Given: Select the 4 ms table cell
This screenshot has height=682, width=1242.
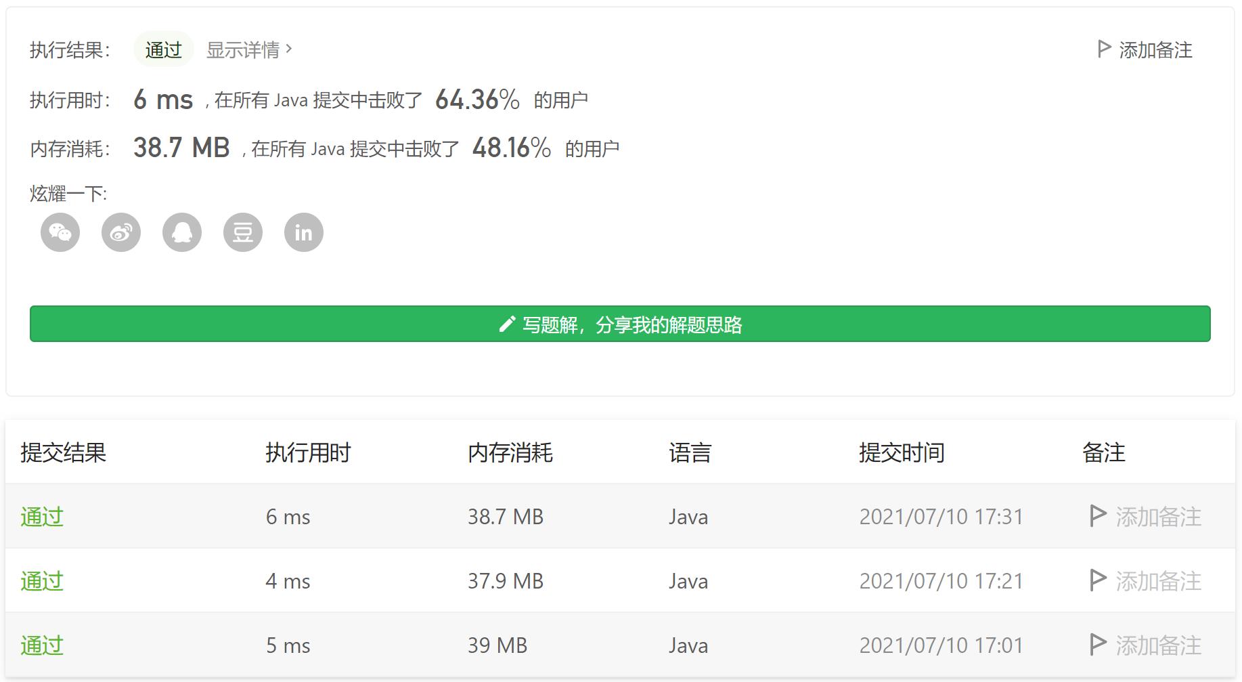Looking at the screenshot, I should pyautogui.click(x=288, y=581).
